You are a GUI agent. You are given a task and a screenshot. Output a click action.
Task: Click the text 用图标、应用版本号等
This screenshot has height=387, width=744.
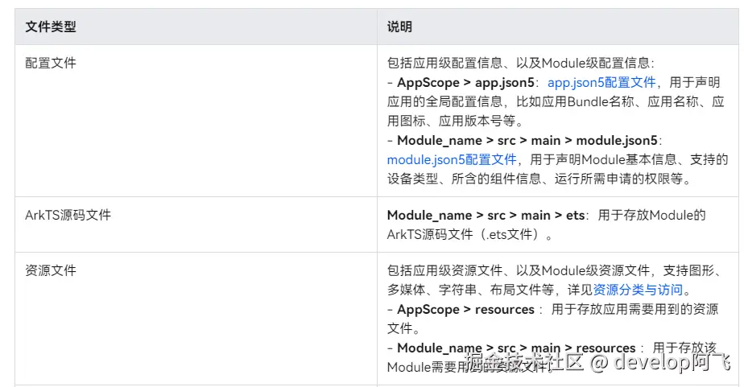(x=455, y=121)
